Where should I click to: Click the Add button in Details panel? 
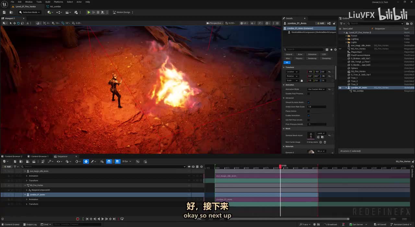(x=320, y=23)
